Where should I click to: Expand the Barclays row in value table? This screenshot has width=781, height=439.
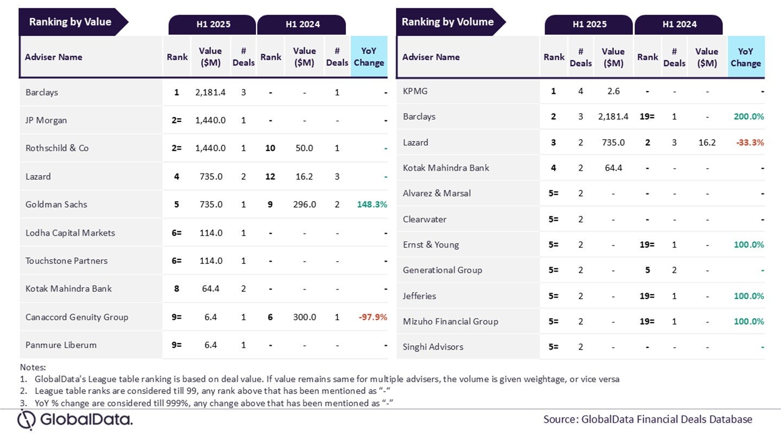coord(43,92)
